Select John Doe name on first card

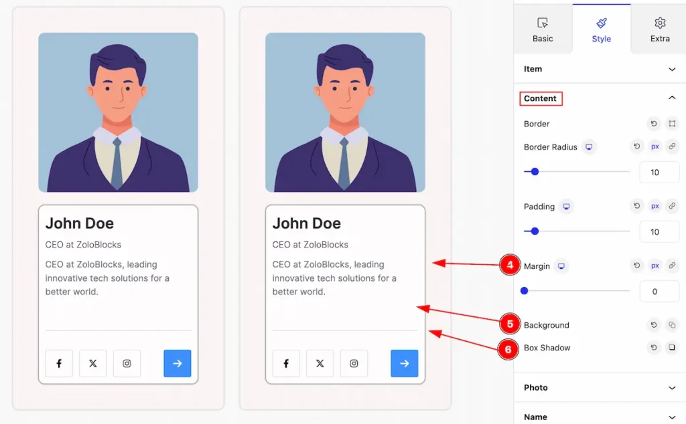click(x=80, y=223)
